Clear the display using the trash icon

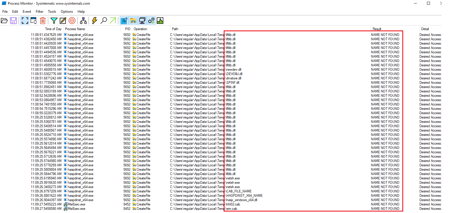[x=43, y=21]
